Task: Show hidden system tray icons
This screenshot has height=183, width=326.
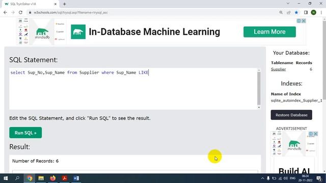Action: tap(262, 178)
